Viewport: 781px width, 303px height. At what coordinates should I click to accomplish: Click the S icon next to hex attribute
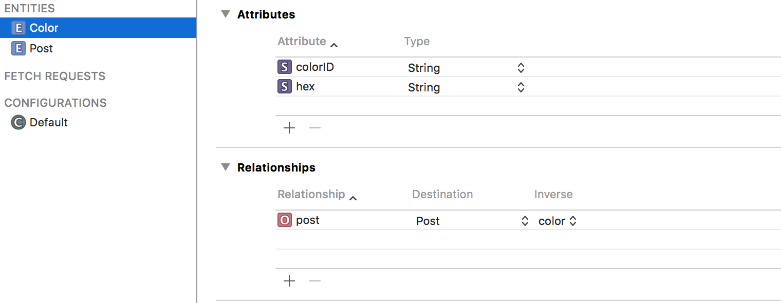[x=285, y=86]
